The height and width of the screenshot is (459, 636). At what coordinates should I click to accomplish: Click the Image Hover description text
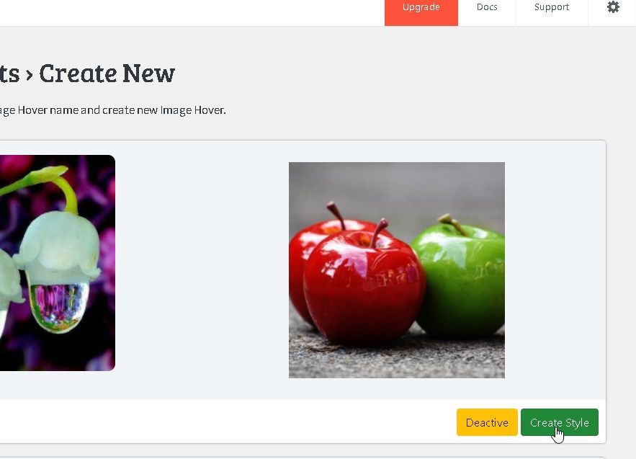tap(112, 110)
